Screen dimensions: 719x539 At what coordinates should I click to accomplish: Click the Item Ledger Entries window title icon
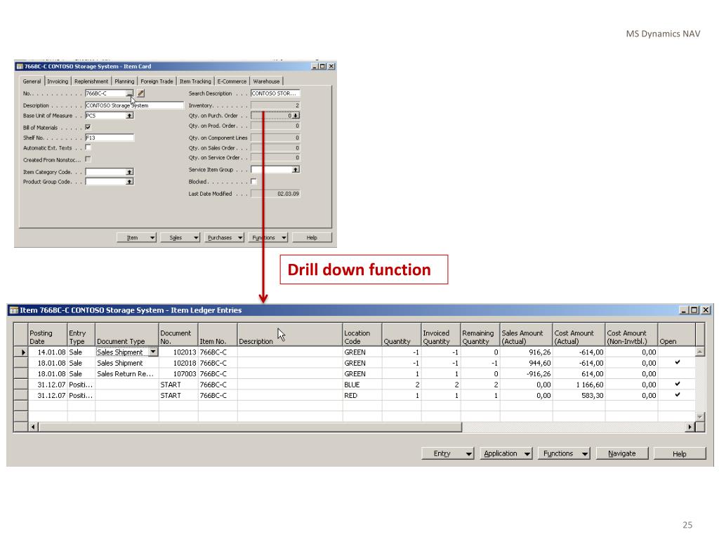[x=14, y=310]
